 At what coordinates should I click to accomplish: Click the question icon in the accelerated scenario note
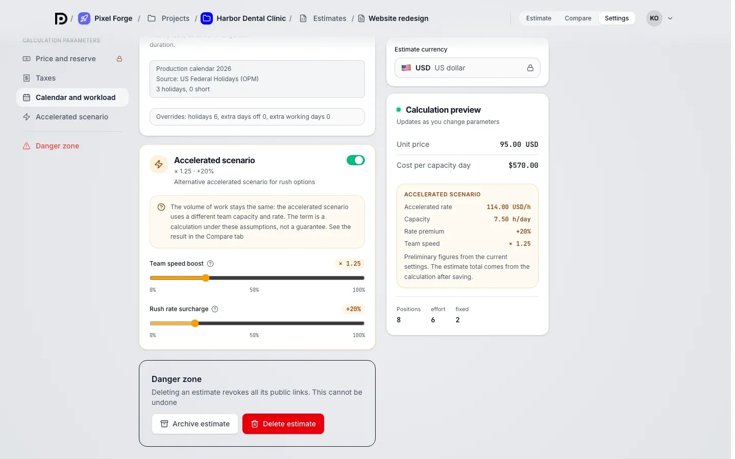[161, 207]
